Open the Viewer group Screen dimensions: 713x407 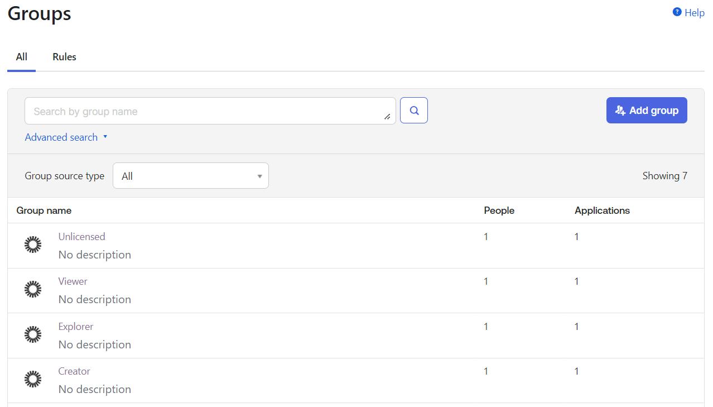pos(73,281)
